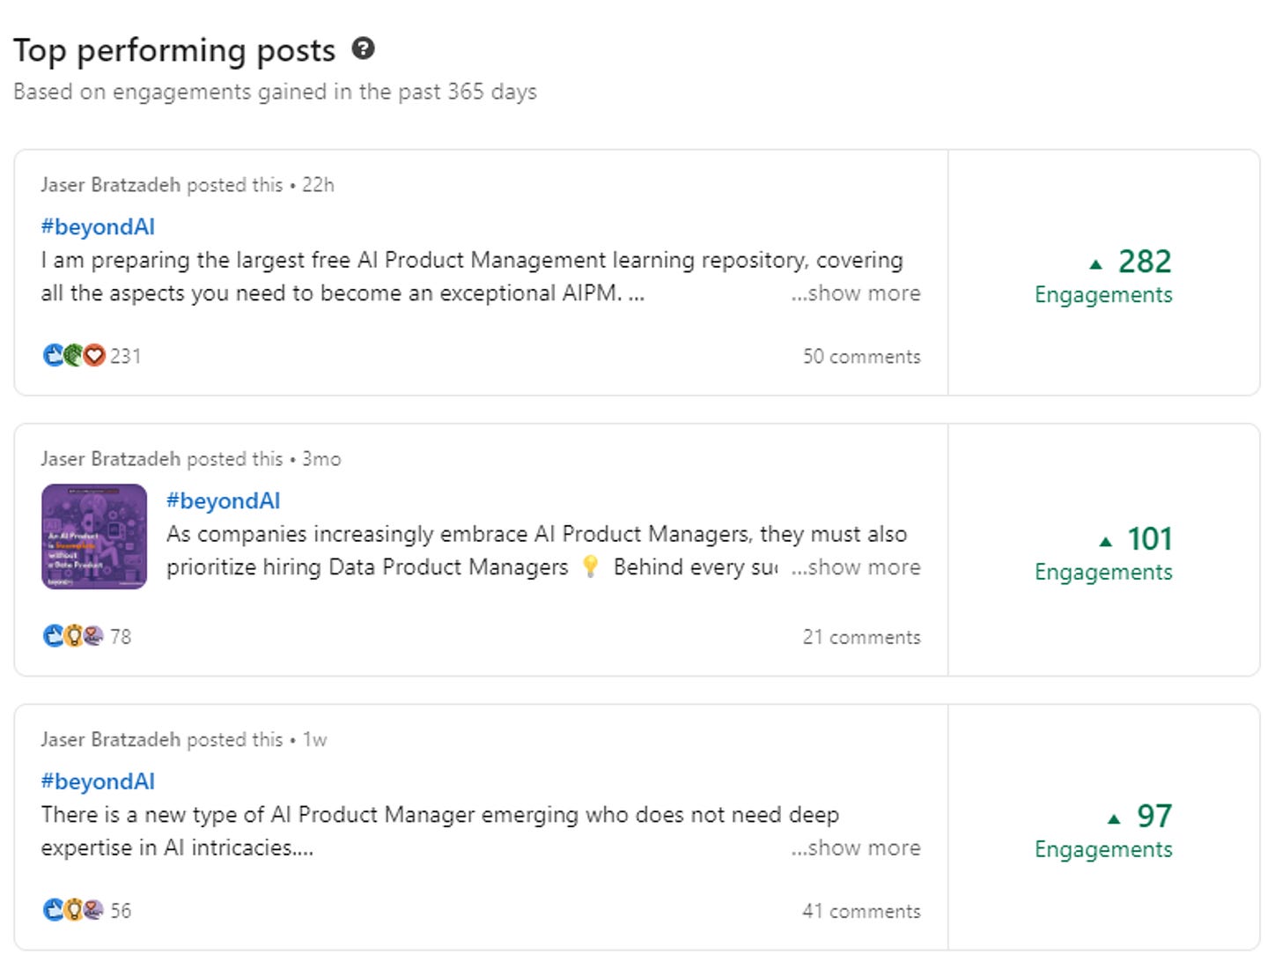Click the up-arrow next to 101 engagements
Viewport: 1282px width, 977px height.
pyautogui.click(x=1106, y=541)
